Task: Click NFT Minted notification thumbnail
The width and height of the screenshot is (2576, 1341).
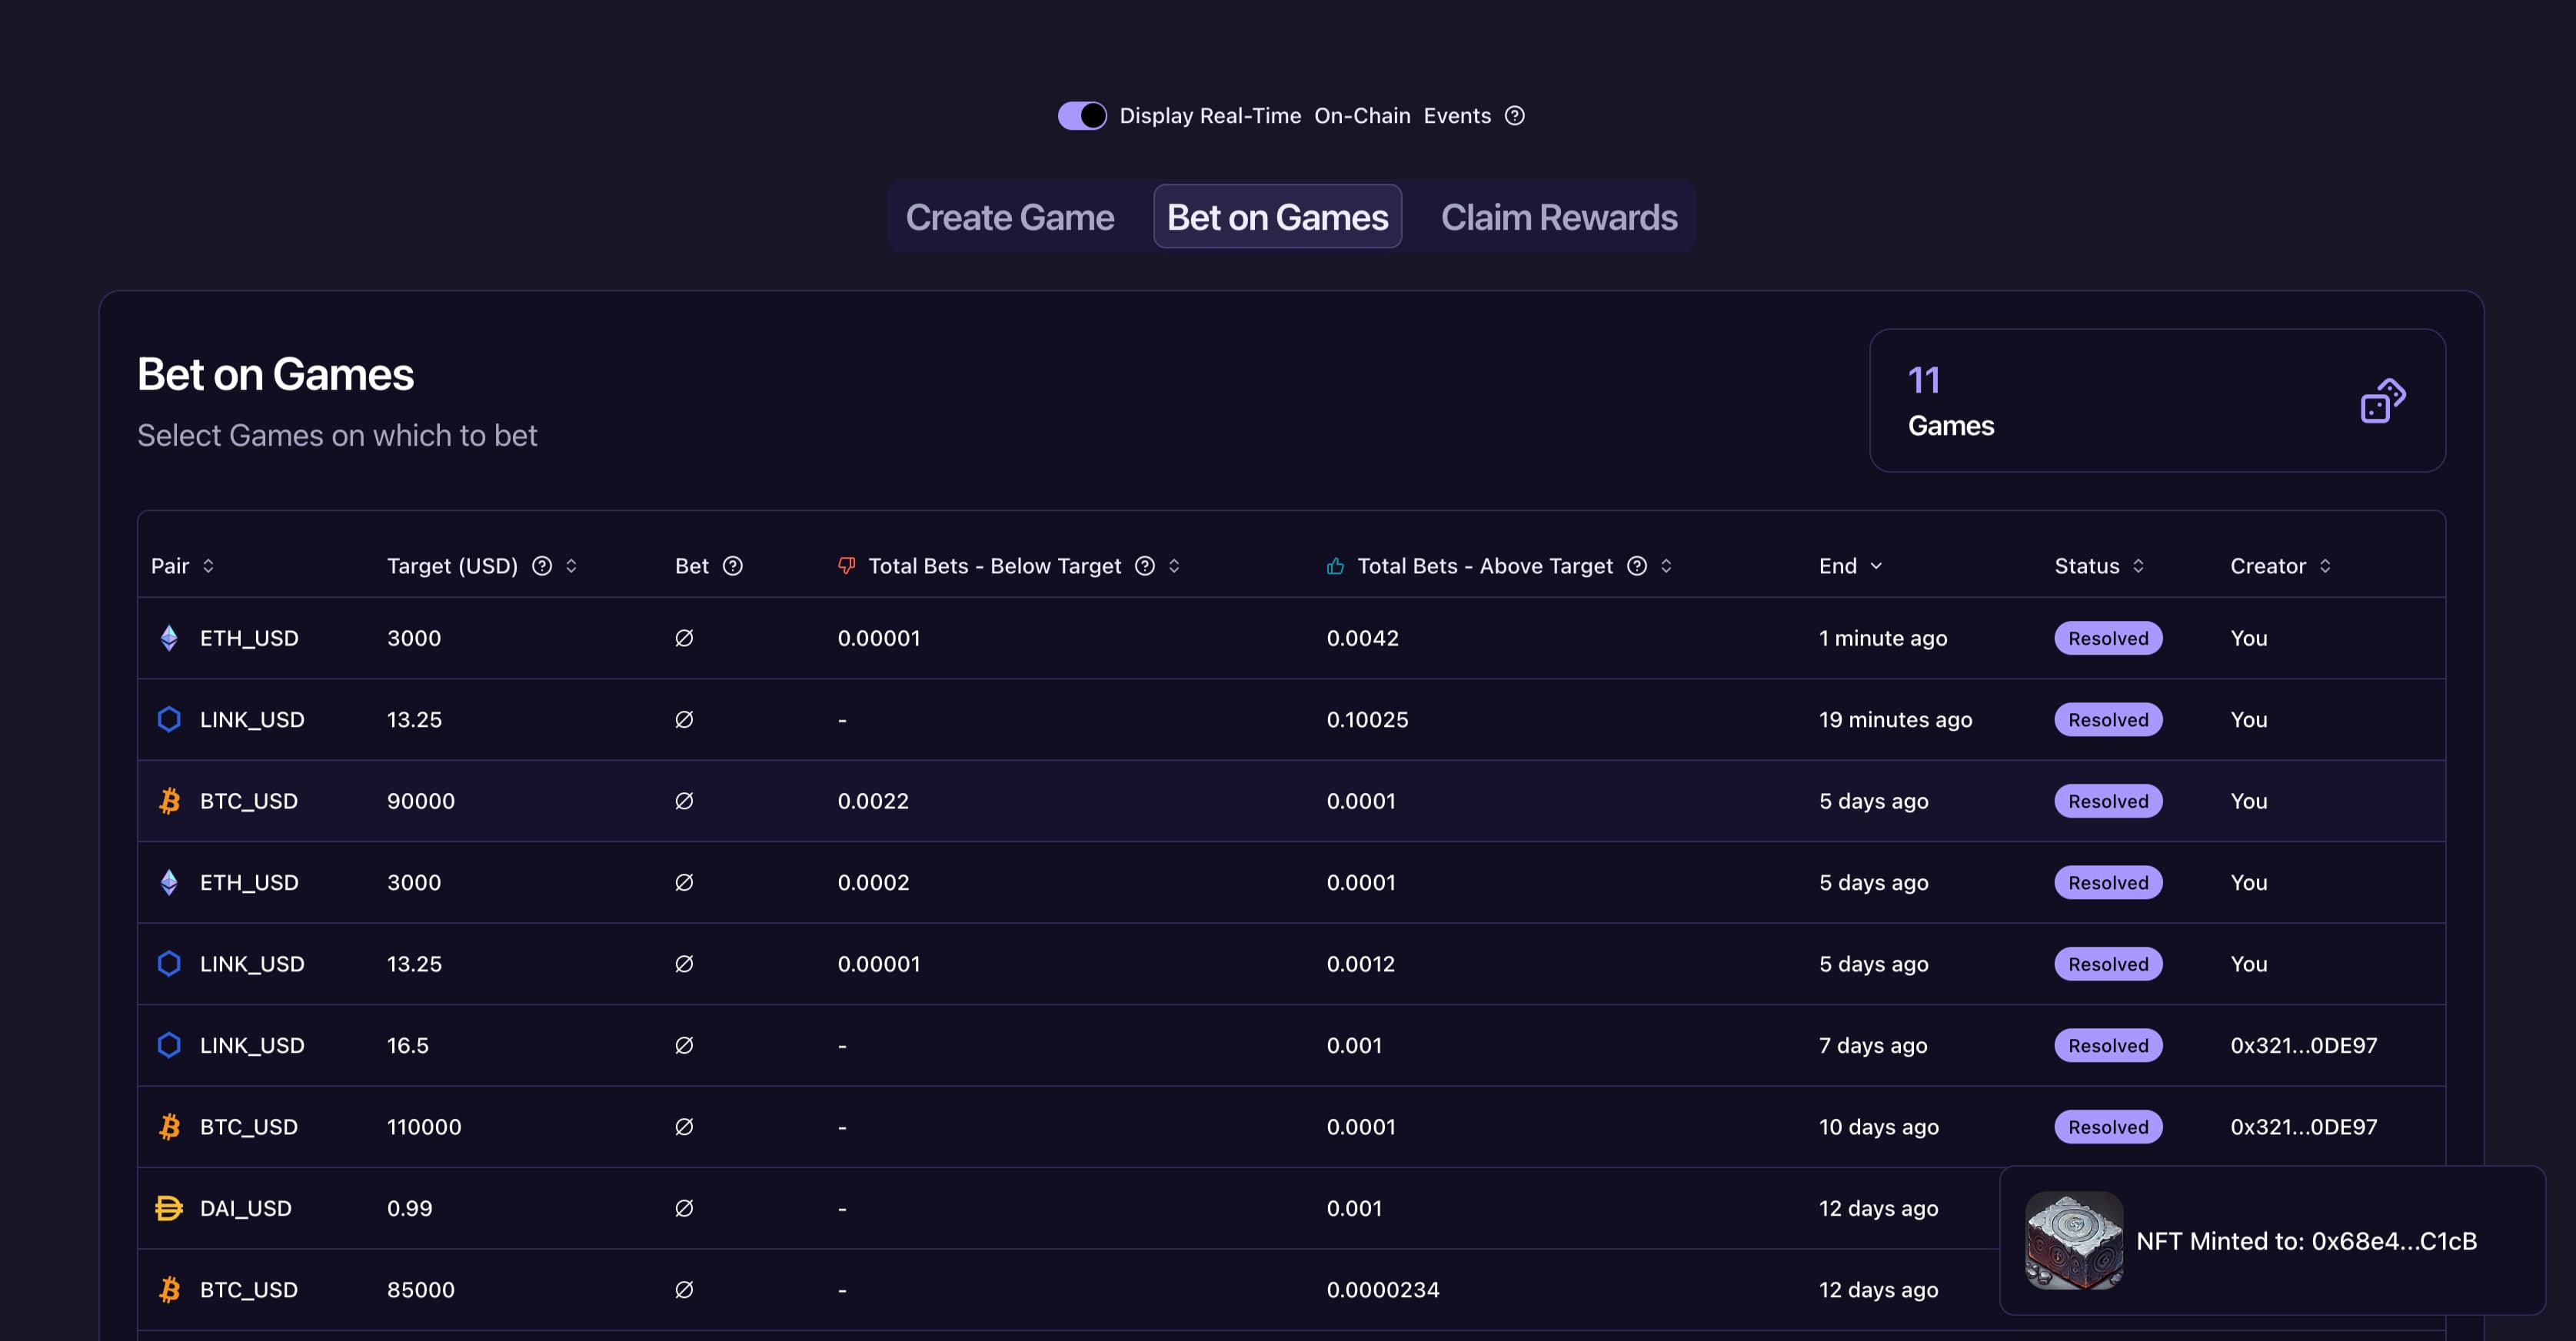Action: [x=2074, y=1240]
